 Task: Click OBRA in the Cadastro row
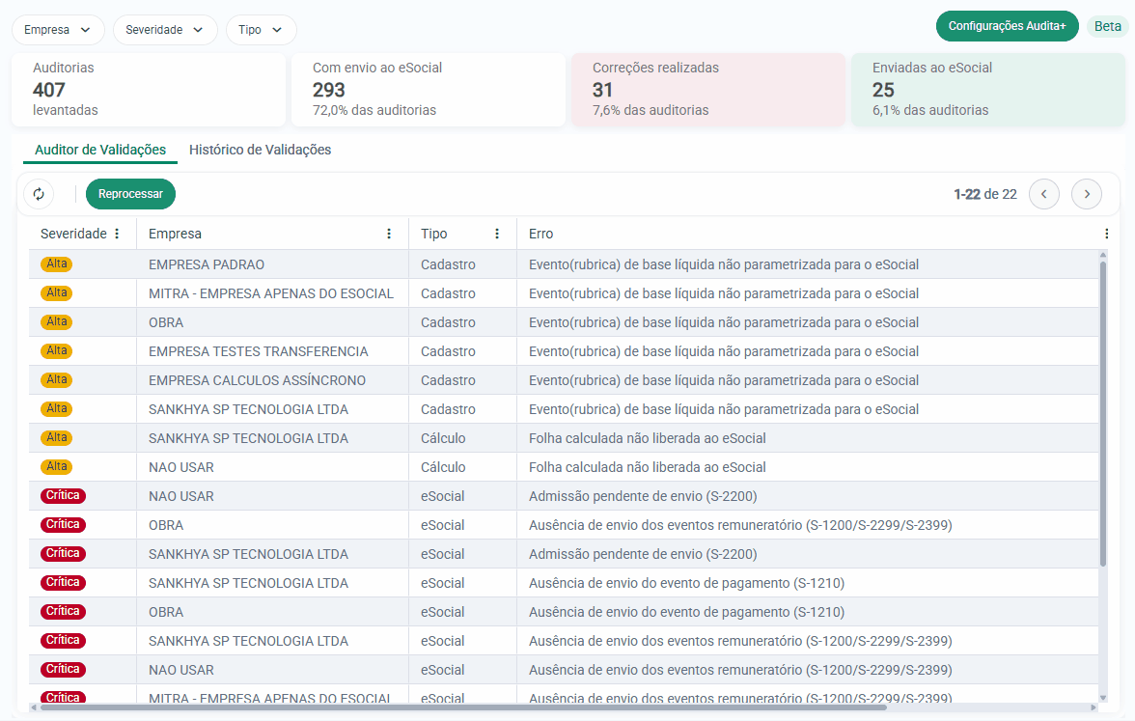click(x=166, y=322)
